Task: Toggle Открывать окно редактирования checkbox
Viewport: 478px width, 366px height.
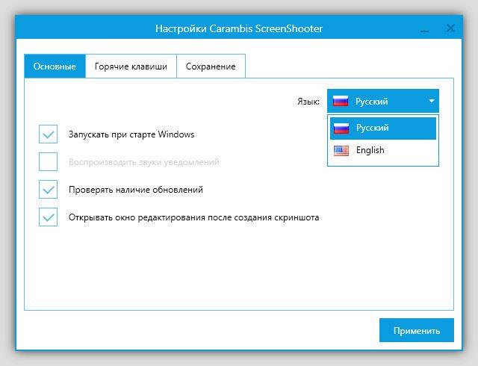Action: pos(48,217)
